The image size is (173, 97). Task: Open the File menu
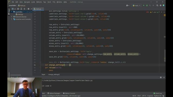(x=13, y=2)
